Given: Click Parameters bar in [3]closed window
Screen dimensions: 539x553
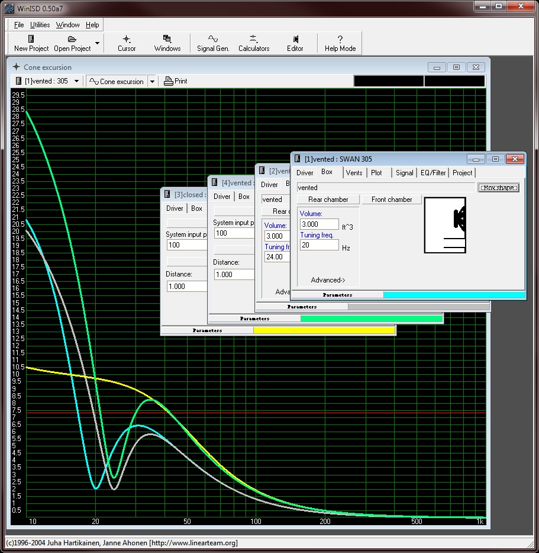Looking at the screenshot, I should [x=207, y=330].
